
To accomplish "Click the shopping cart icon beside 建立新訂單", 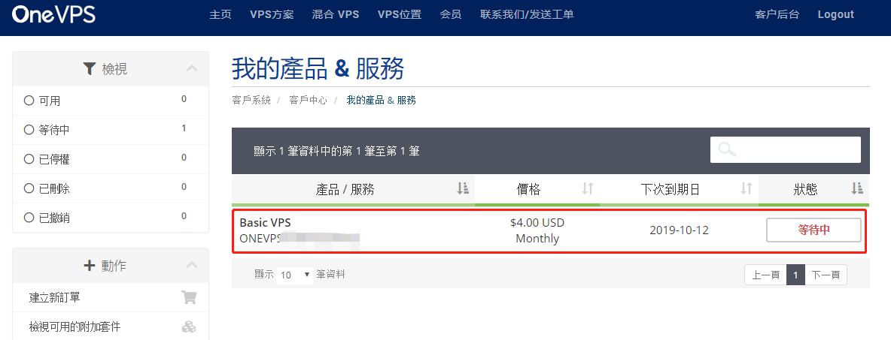I will [x=189, y=297].
